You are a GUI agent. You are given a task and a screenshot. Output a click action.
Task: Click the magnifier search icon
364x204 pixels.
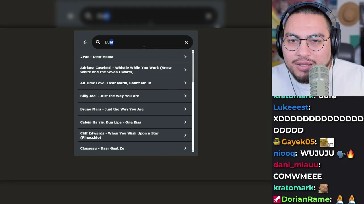point(98,42)
